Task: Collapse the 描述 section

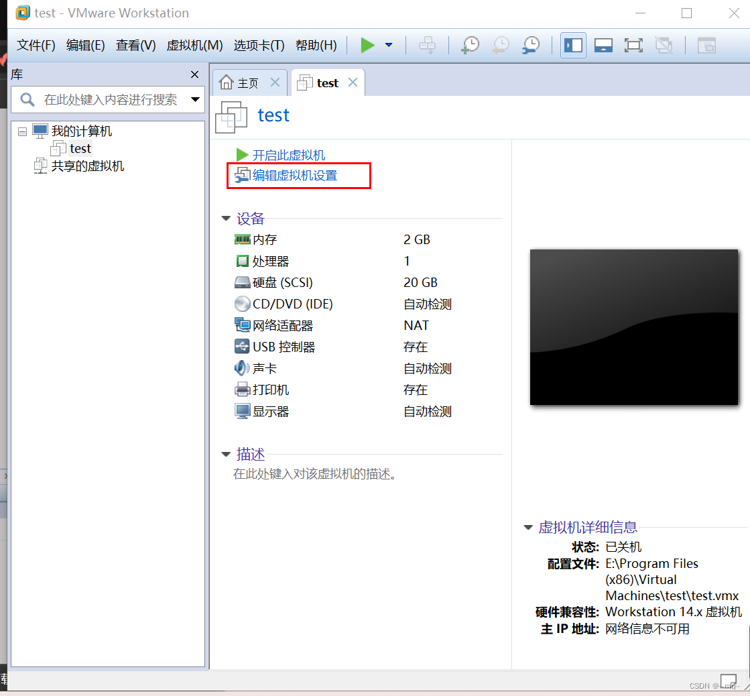Action: (x=226, y=454)
